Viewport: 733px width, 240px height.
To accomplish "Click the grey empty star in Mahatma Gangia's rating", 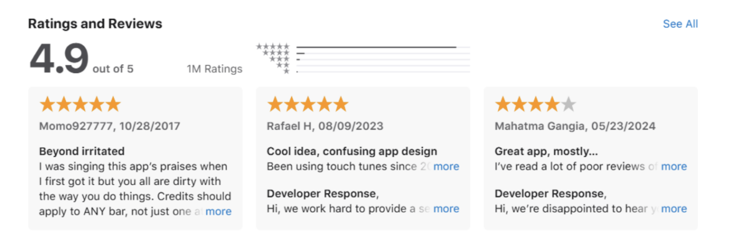I will point(568,105).
